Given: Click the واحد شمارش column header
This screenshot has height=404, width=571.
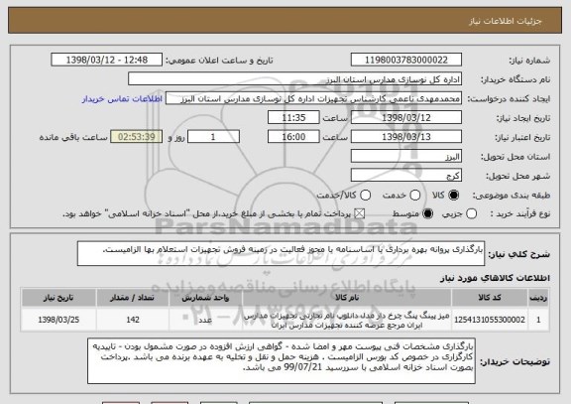Looking at the screenshot, I should pos(205,298).
